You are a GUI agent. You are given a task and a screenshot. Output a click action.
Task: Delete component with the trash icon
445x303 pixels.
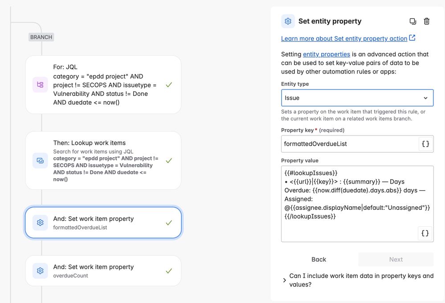(x=427, y=21)
